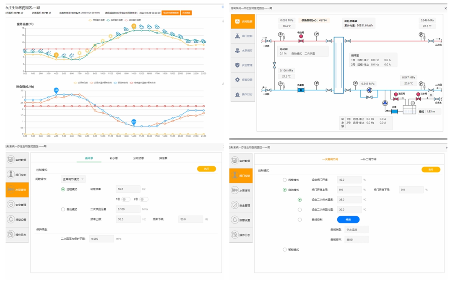Click the 0.64 minimum marker on heat load chart
The height and width of the screenshot is (283, 453).
click(134, 122)
